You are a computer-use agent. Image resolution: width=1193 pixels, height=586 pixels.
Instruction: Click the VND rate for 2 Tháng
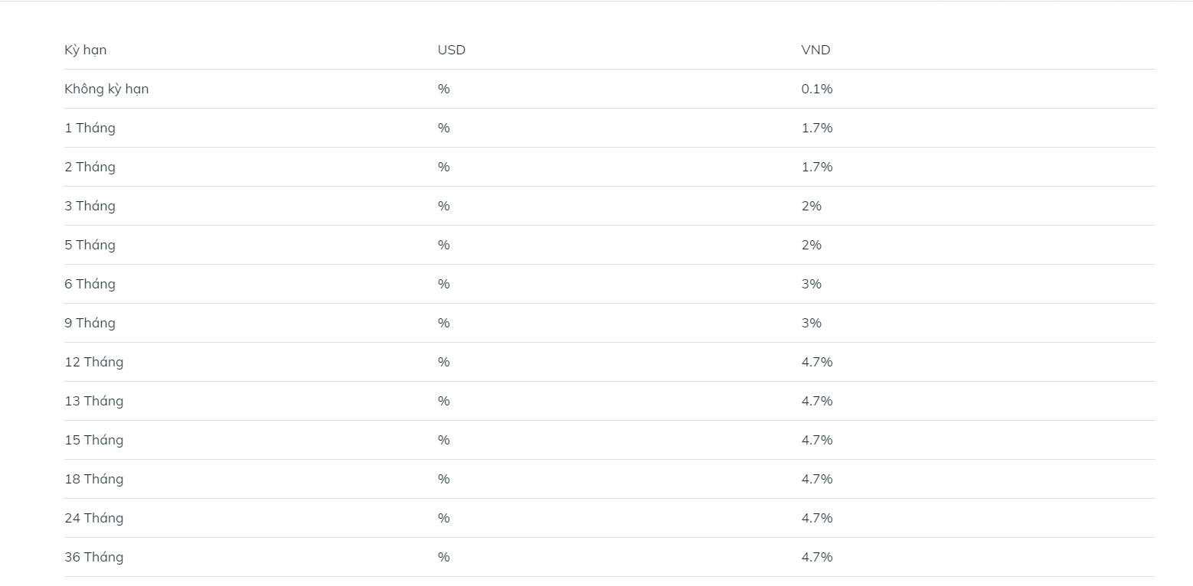[x=817, y=167]
